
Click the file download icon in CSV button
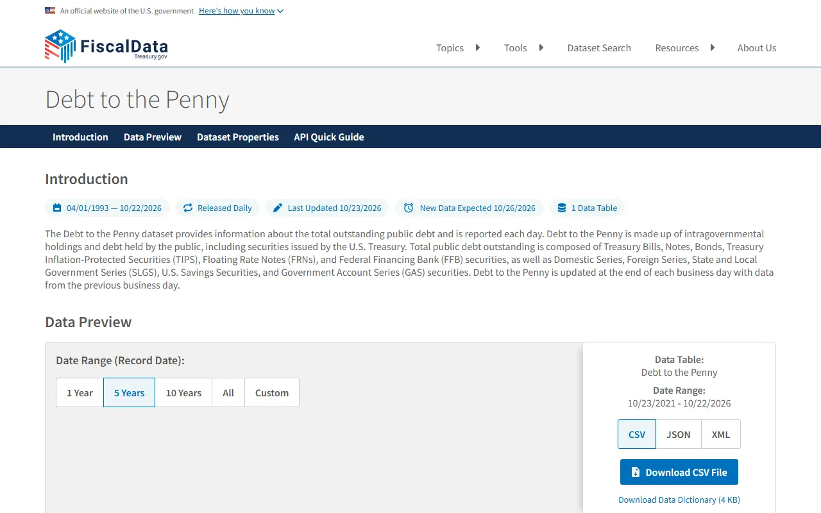click(x=636, y=472)
